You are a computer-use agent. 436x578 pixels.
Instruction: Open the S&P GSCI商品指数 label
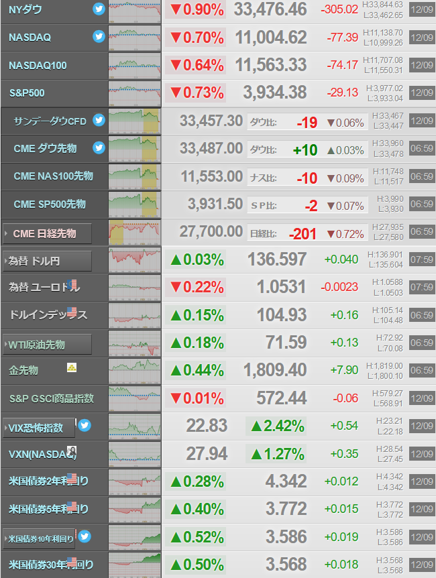coord(52,398)
